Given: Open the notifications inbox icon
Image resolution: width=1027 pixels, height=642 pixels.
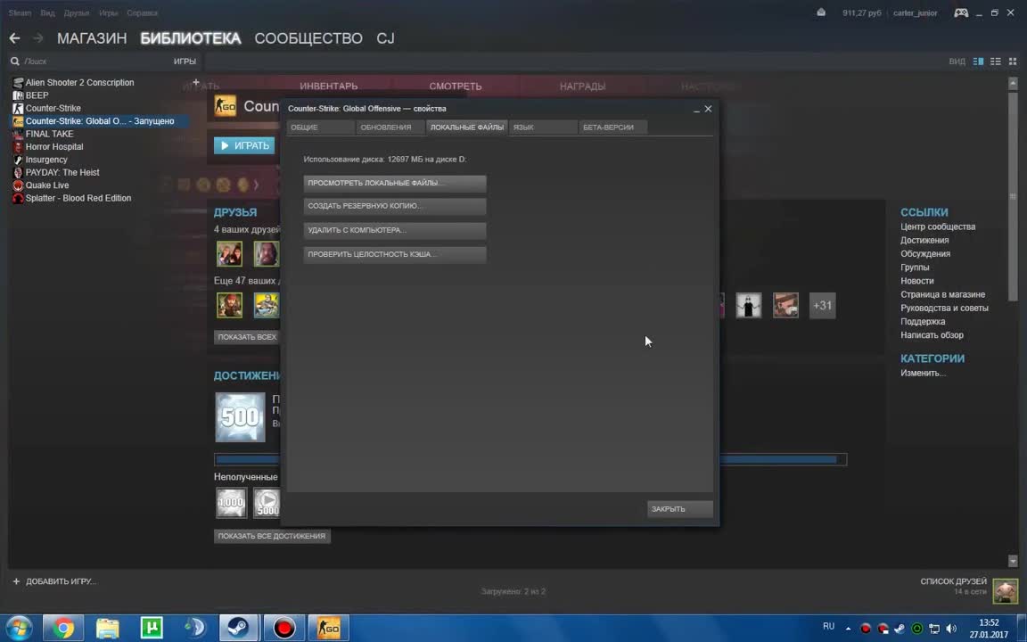Looking at the screenshot, I should click(821, 12).
